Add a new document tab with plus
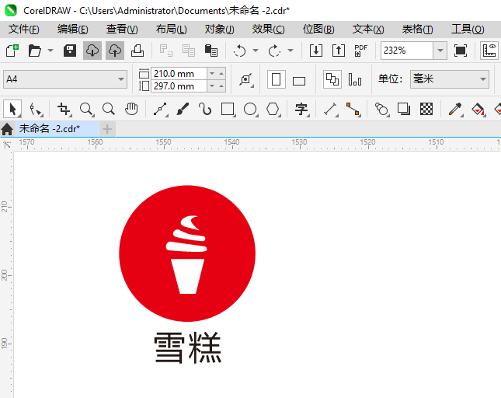Viewport: 501px width, 398px height. [x=107, y=129]
